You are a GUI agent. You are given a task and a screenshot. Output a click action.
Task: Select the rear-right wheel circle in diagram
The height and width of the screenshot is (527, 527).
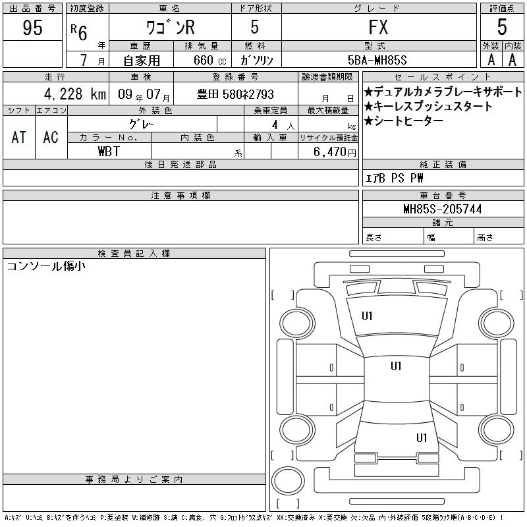[497, 430]
